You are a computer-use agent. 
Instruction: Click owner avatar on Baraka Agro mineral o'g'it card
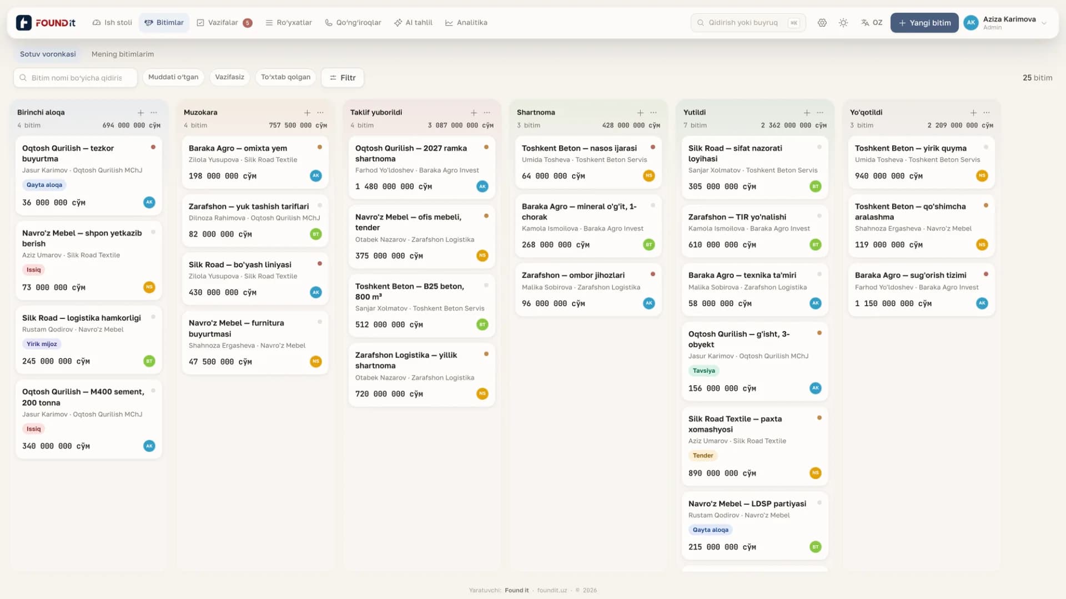[x=649, y=245]
